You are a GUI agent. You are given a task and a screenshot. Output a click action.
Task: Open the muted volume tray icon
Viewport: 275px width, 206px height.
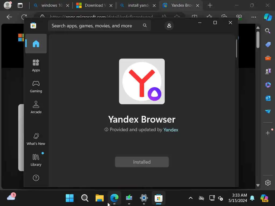pyautogui.click(x=220, y=198)
